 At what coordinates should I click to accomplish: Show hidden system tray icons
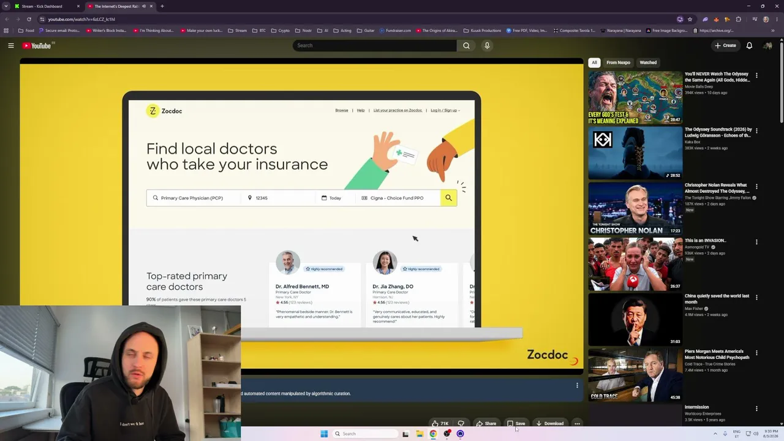(715, 434)
